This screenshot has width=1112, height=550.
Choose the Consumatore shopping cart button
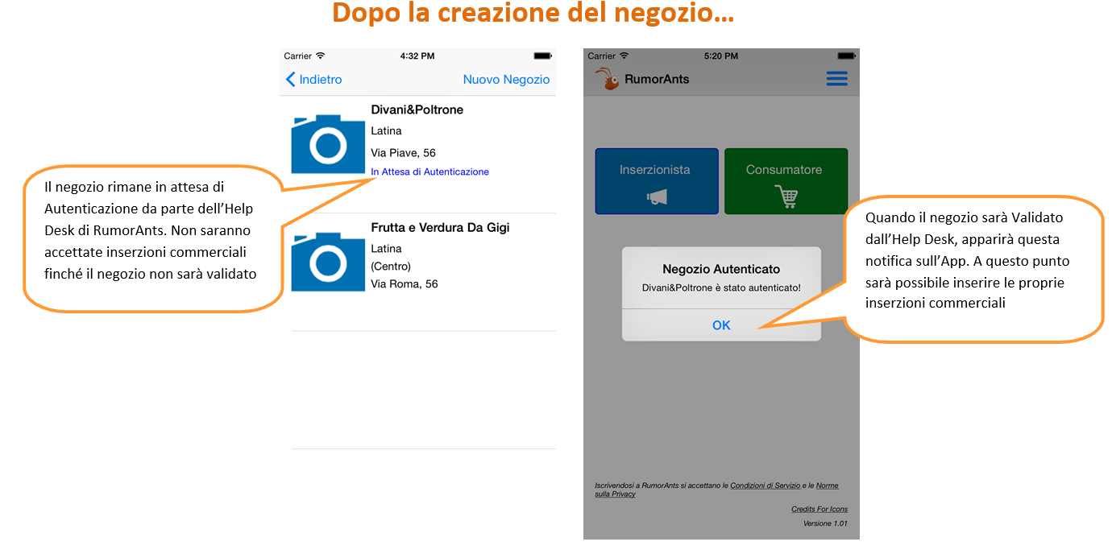pyautogui.click(x=786, y=181)
